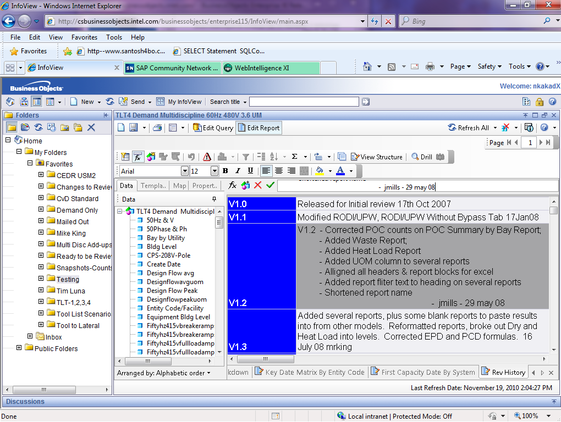Center align text
This screenshot has width=561, height=422.
(279, 171)
